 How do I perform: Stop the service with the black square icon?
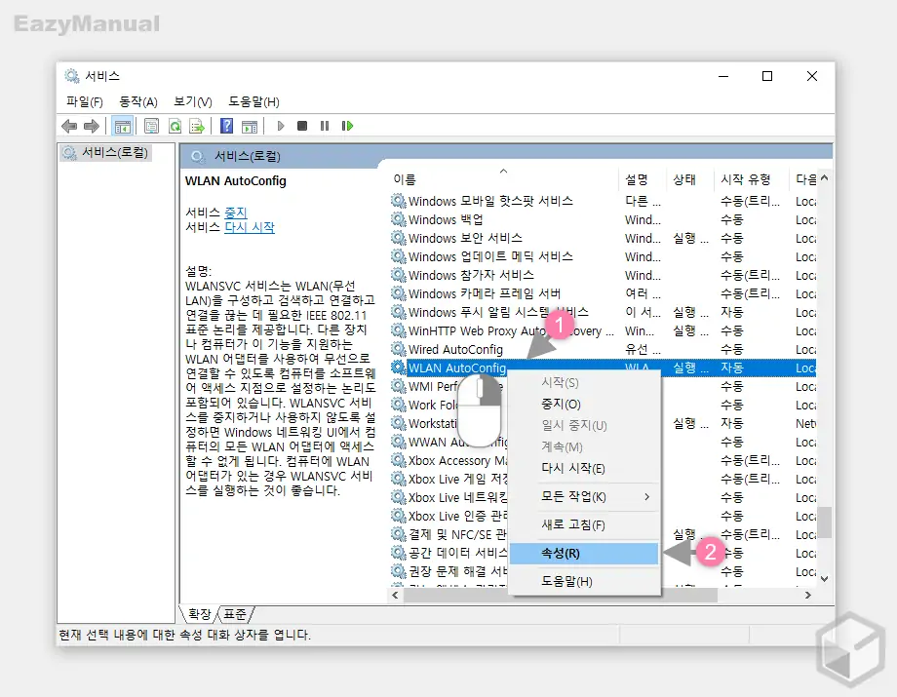coord(303,125)
